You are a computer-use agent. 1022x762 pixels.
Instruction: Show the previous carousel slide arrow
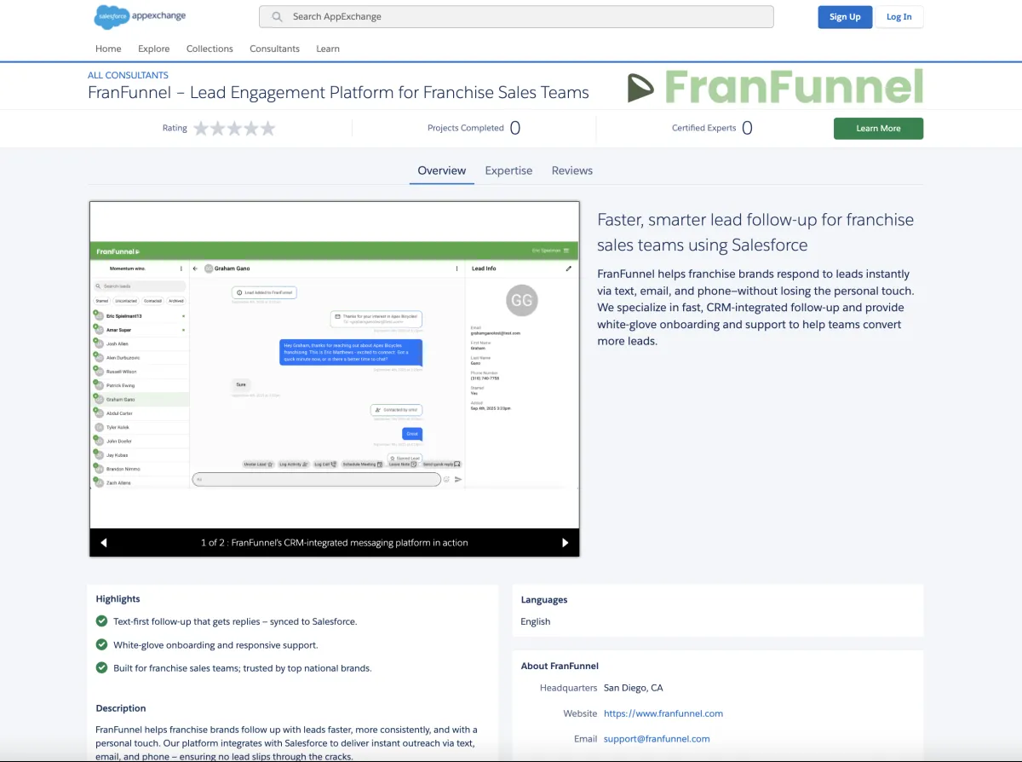click(104, 542)
